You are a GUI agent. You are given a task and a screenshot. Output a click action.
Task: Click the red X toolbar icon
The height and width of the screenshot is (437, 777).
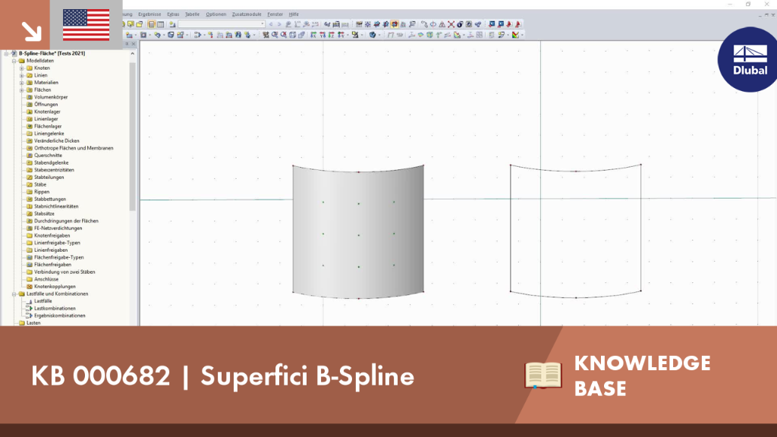point(451,24)
